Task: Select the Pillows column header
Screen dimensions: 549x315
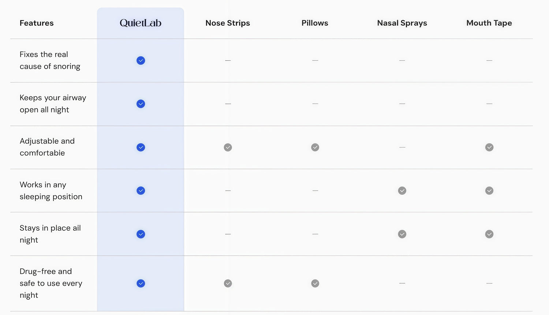Action: pos(315,23)
